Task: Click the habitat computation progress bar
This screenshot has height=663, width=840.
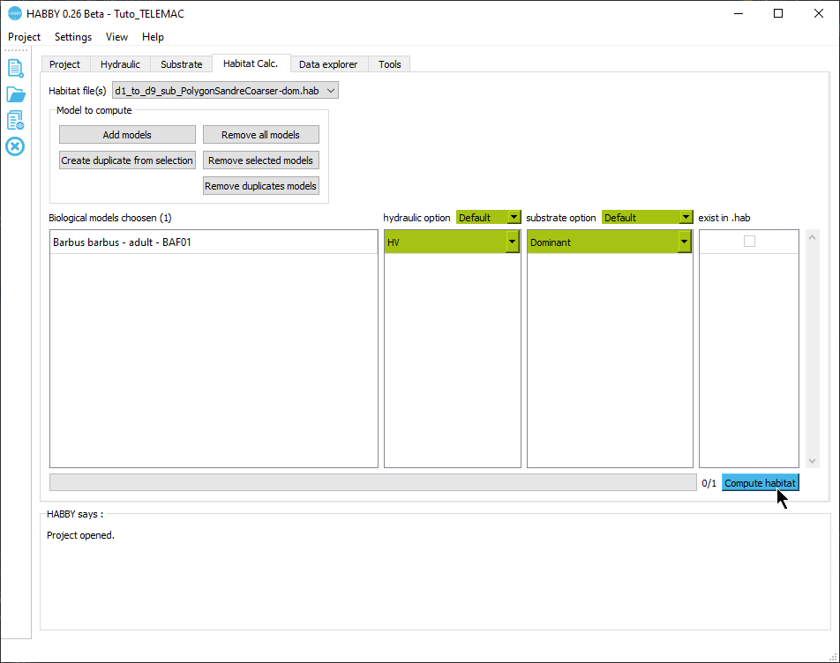Action: [372, 482]
